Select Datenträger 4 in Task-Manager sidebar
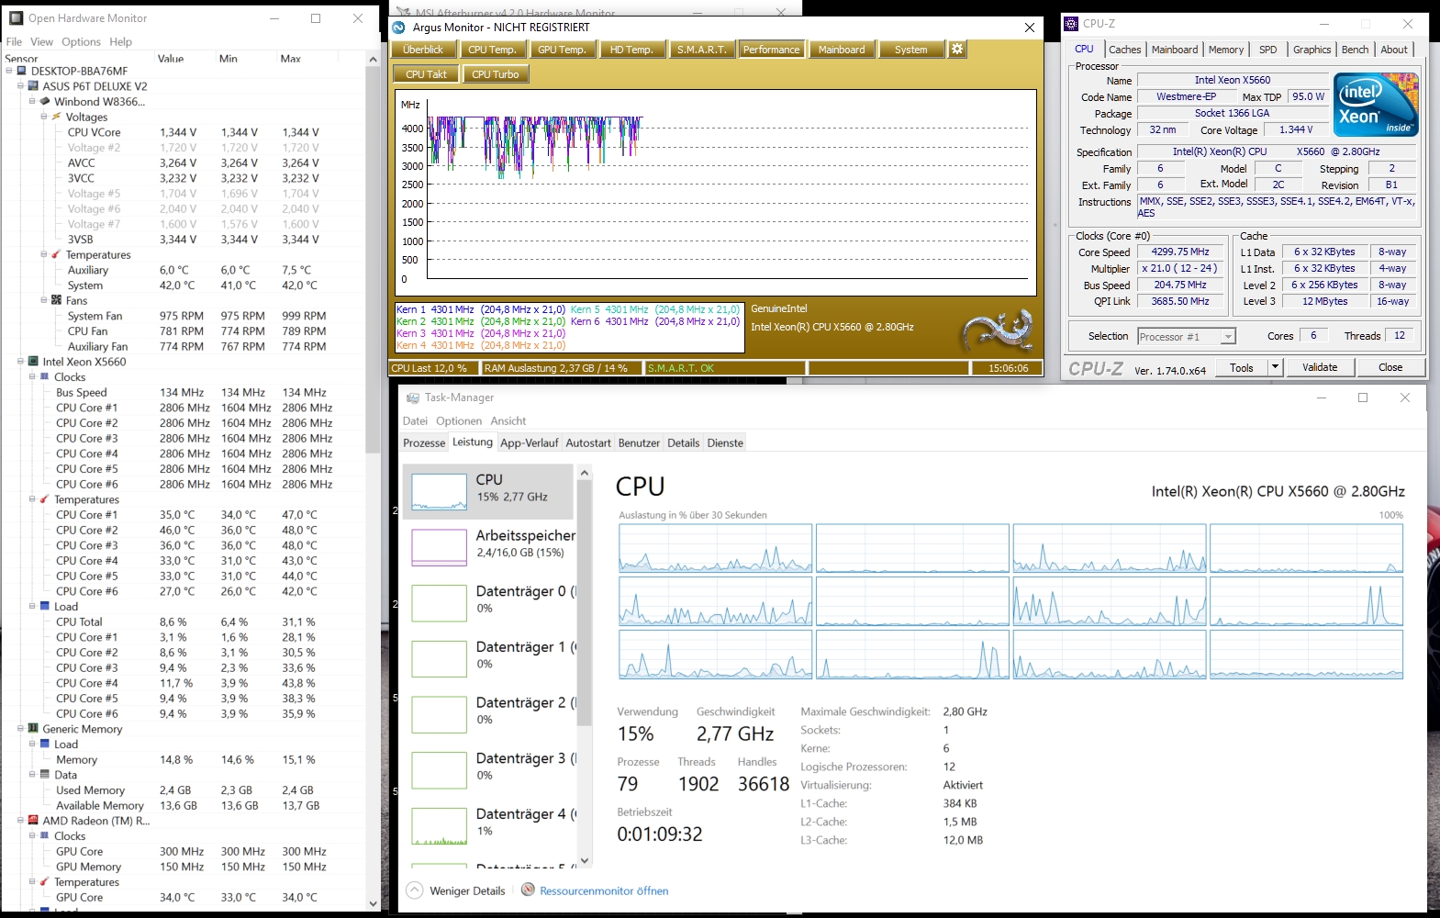Image resolution: width=1440 pixels, height=918 pixels. point(490,825)
